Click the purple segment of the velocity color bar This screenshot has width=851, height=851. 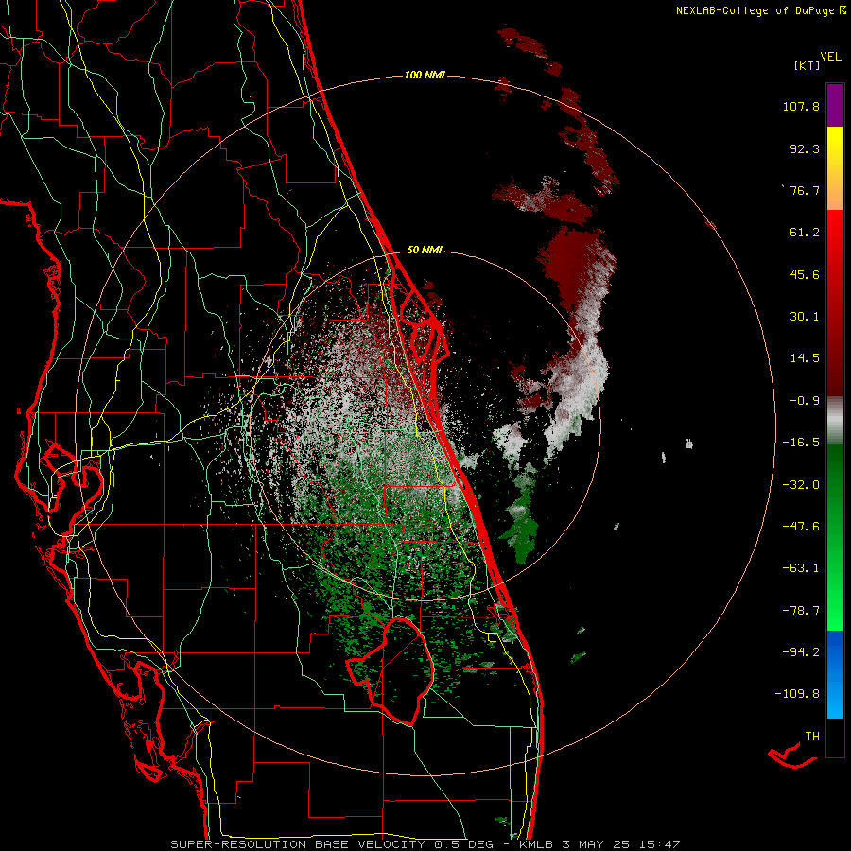coord(835,105)
